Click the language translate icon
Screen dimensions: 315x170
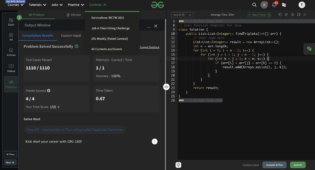[x=284, y=5]
